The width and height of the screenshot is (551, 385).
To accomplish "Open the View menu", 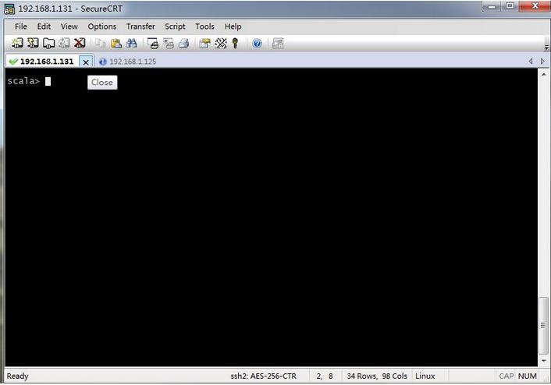I will [x=69, y=26].
